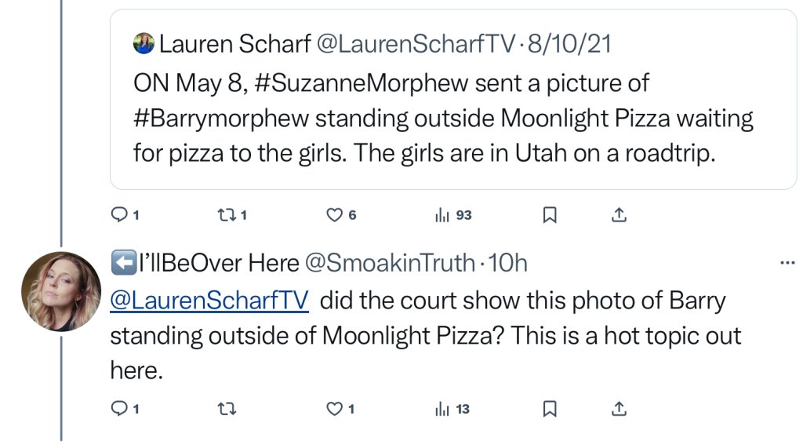Retweet the Lauren Scharf pizza tweet
This screenshot has width=803, height=445.
click(225, 214)
